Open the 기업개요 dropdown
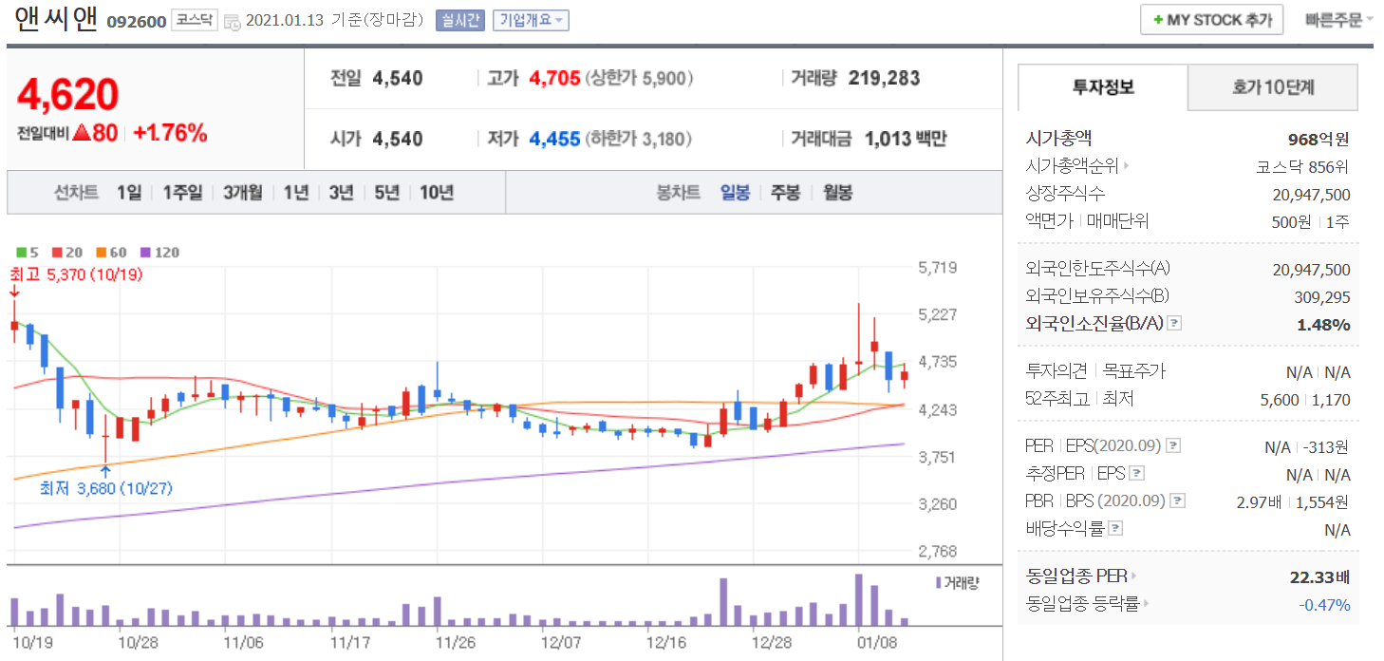 coord(531,20)
